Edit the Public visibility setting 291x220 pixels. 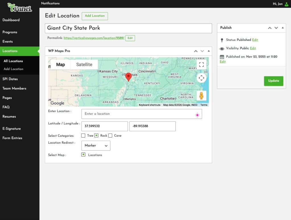coord(253,48)
